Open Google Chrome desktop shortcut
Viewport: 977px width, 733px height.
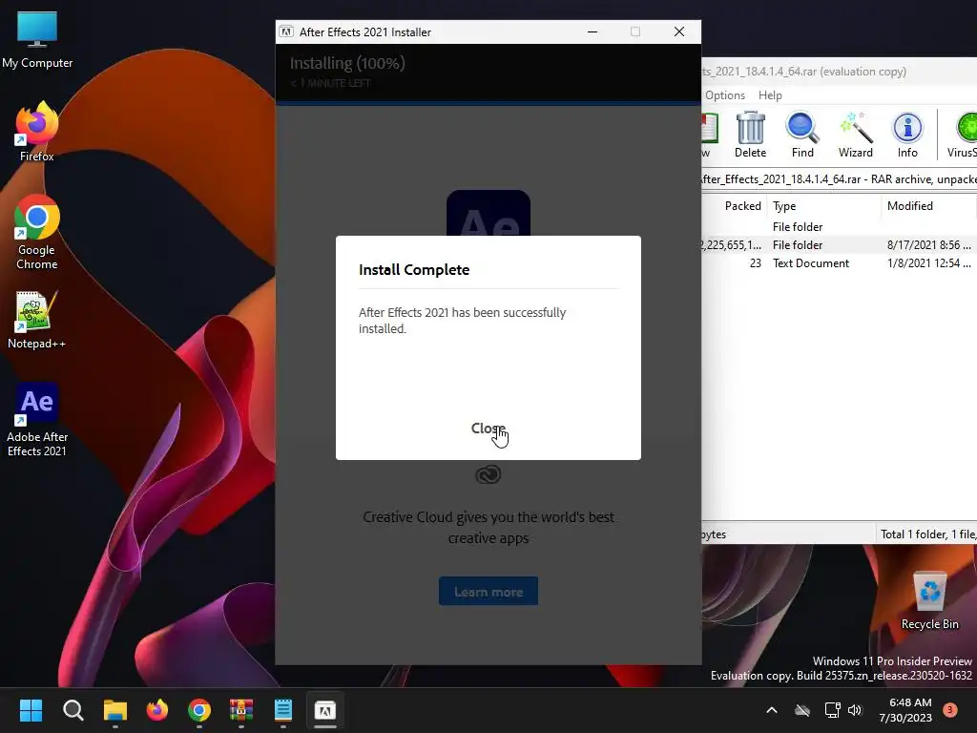[37, 233]
